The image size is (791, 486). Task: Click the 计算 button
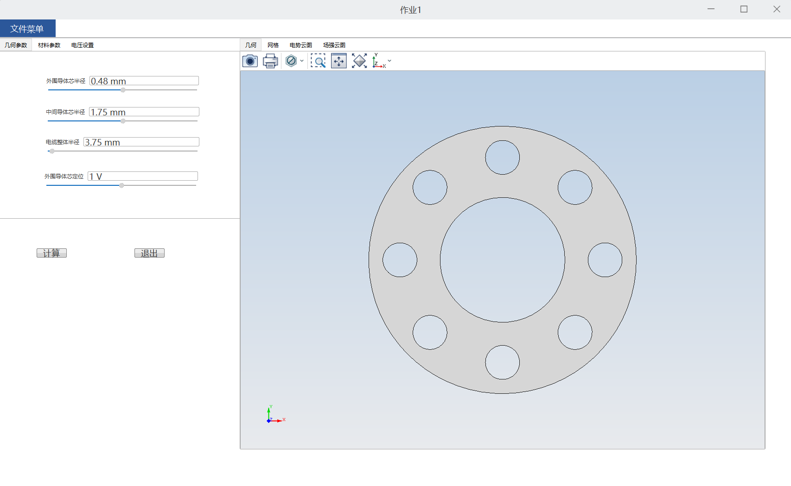click(x=51, y=253)
